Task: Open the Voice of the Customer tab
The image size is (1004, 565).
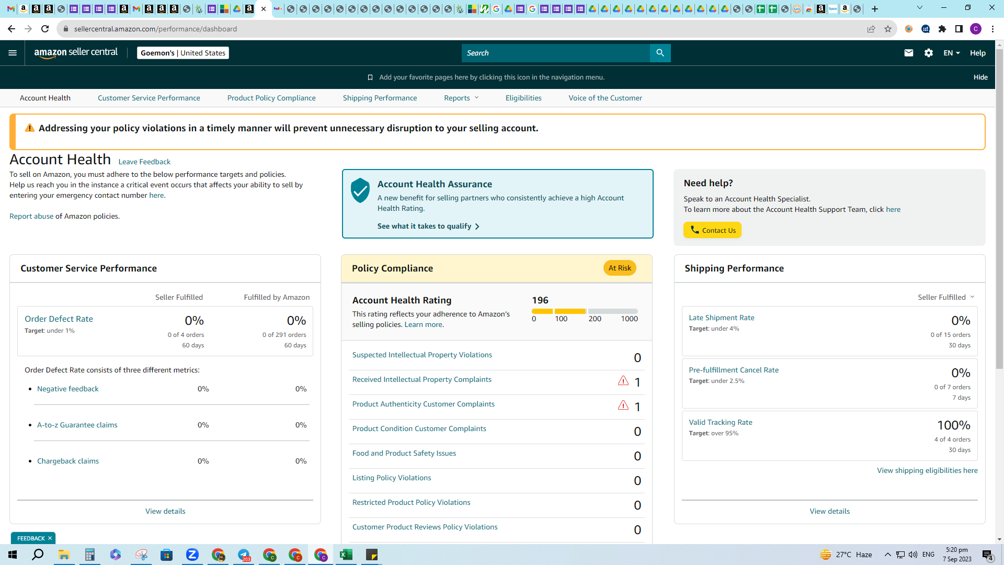Action: 606,98
